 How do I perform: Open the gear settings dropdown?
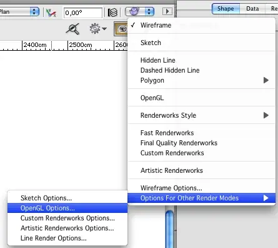click(98, 29)
